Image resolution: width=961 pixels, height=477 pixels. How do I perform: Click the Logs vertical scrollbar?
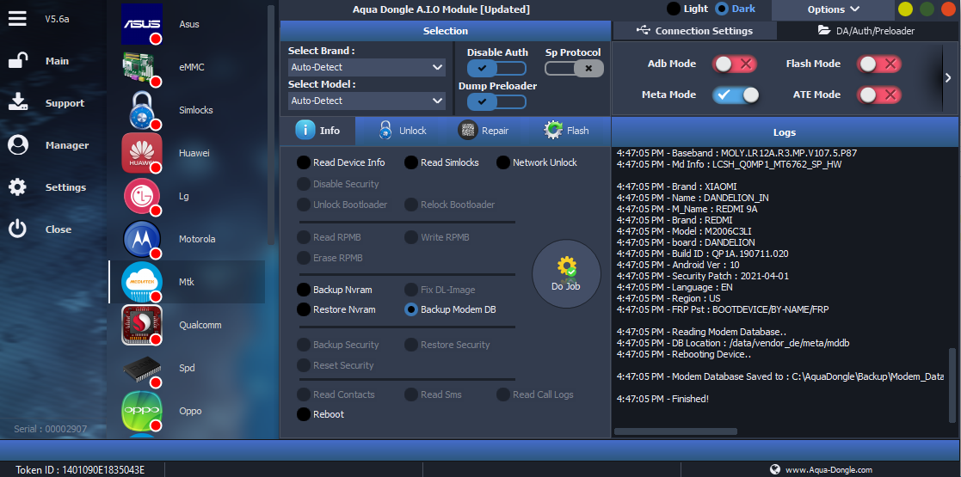point(952,386)
